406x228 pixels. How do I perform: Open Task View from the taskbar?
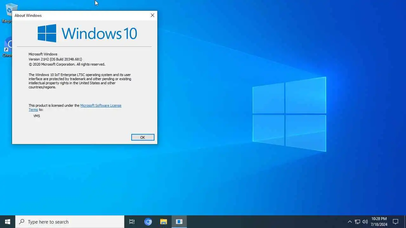click(132, 222)
